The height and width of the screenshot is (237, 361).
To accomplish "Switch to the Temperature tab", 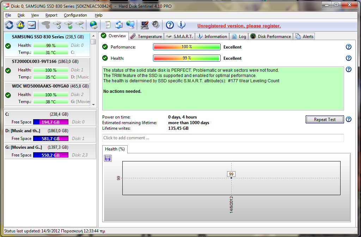I will [146, 37].
